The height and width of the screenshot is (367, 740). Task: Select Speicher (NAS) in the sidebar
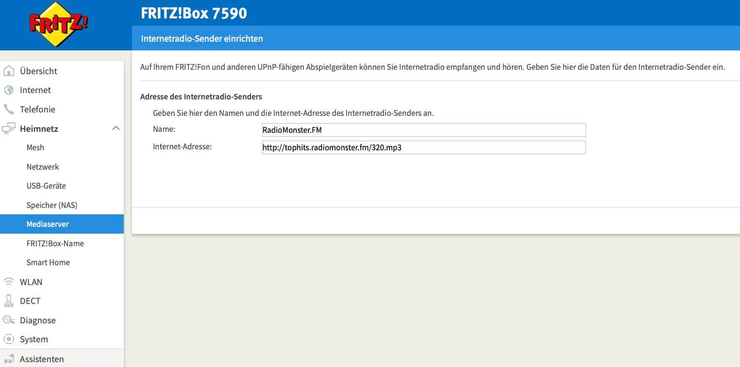51,205
